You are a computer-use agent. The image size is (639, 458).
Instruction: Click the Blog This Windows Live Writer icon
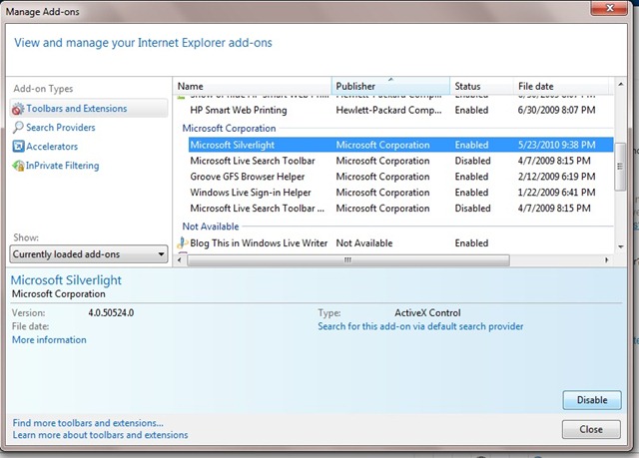click(182, 243)
